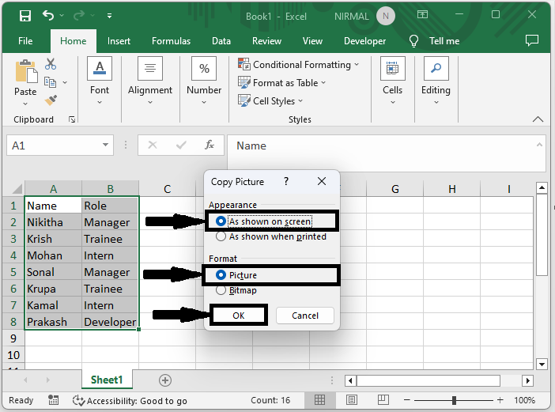Select As shown on screen option
Screen dimensions: 555x412
263,221
